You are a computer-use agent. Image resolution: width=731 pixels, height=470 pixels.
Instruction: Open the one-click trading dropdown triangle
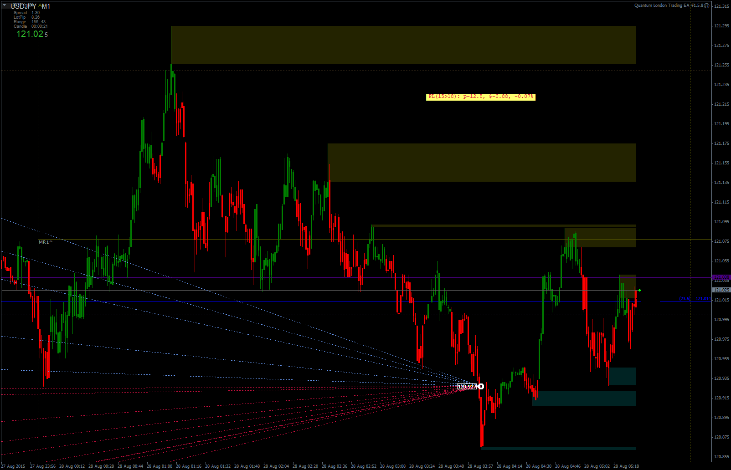5,5
